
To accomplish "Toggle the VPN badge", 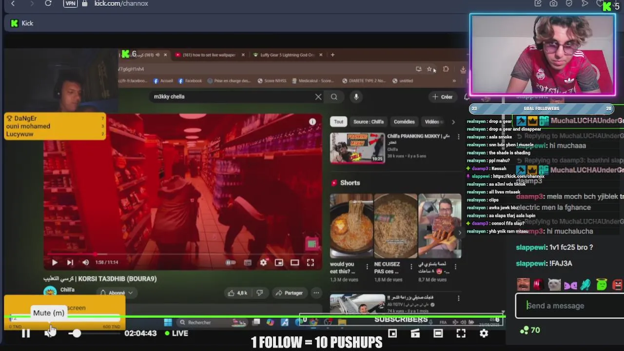I will tap(71, 3).
